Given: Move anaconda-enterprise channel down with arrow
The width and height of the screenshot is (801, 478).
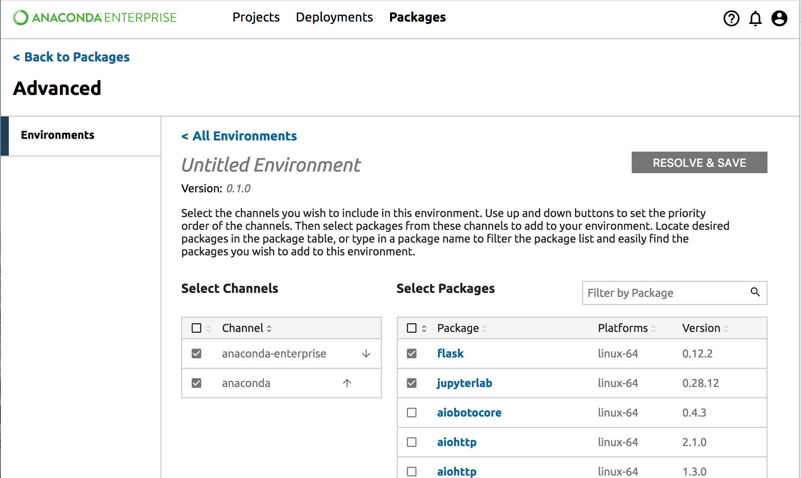Looking at the screenshot, I should pyautogui.click(x=366, y=354).
